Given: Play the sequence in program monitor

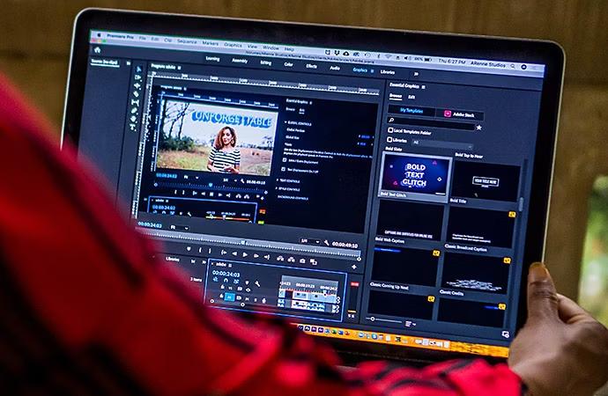Looking at the screenshot, I should (245, 254).
